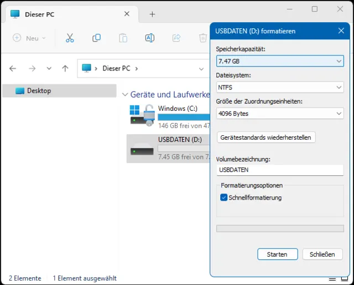Click the Share icon in toolbar
This screenshot has height=285, width=354.
[176, 38]
